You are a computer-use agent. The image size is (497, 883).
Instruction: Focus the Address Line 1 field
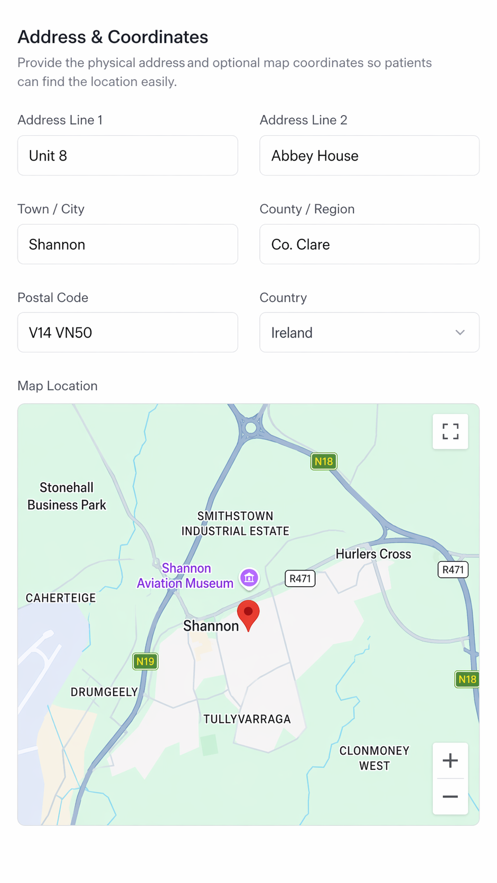[x=127, y=156]
